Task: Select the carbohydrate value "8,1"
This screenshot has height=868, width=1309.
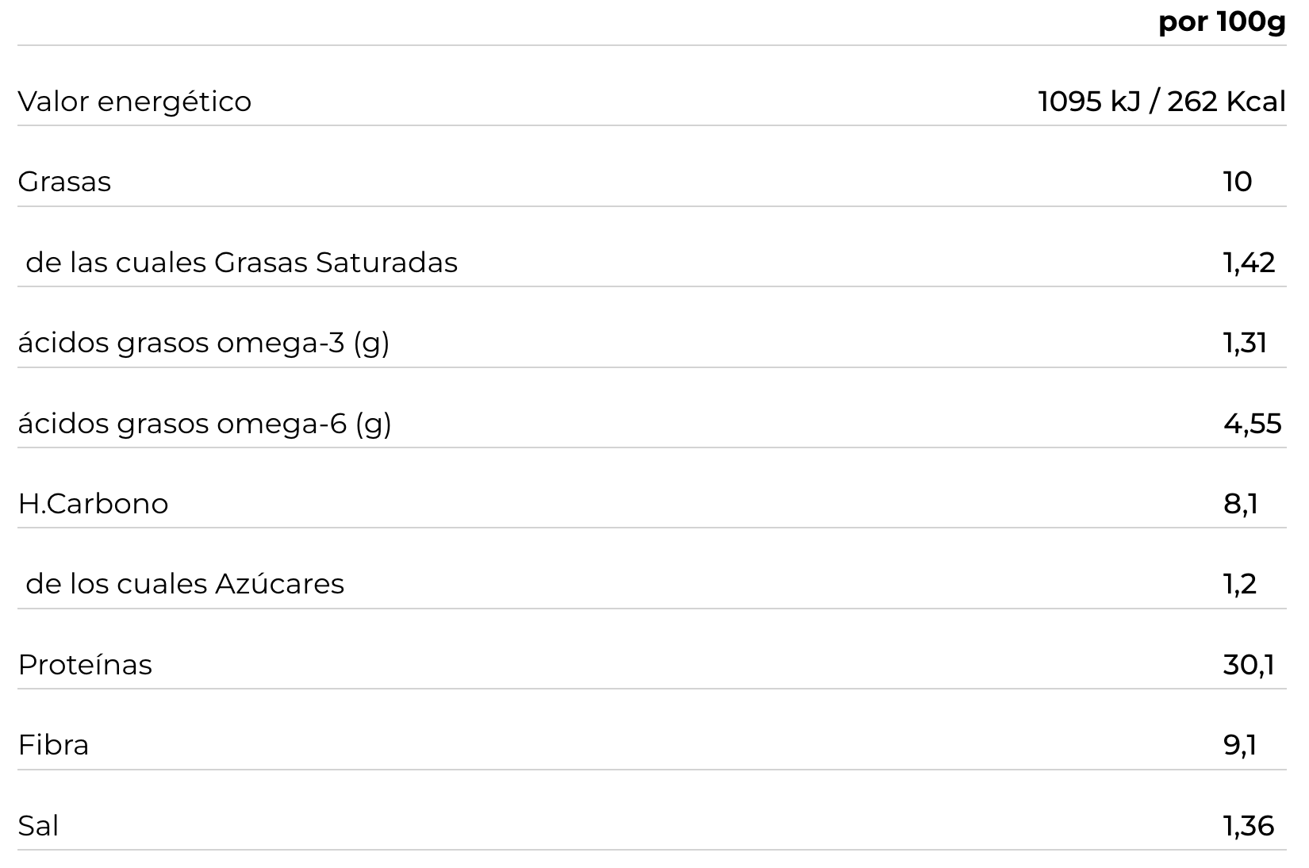Action: 1241,504
